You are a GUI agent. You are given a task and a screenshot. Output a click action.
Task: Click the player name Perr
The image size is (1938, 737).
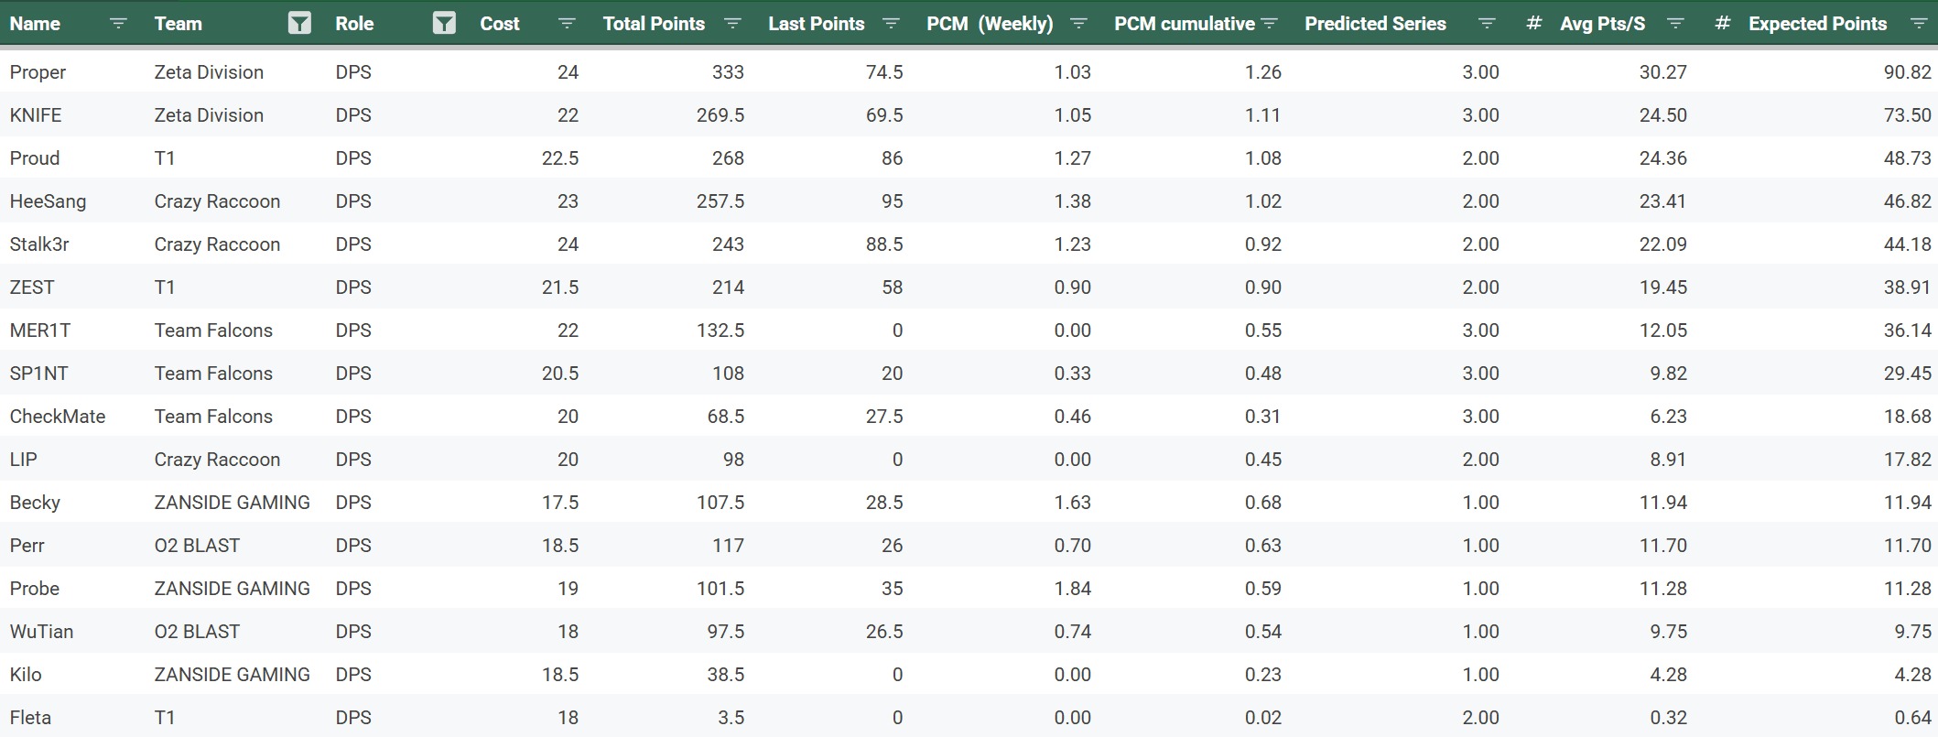(27, 546)
